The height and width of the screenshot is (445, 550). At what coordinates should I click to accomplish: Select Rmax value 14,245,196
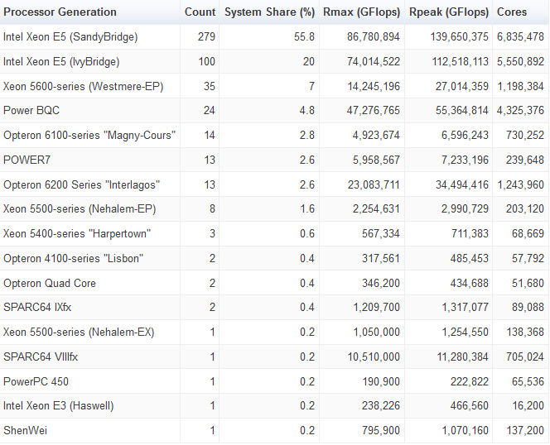point(374,86)
